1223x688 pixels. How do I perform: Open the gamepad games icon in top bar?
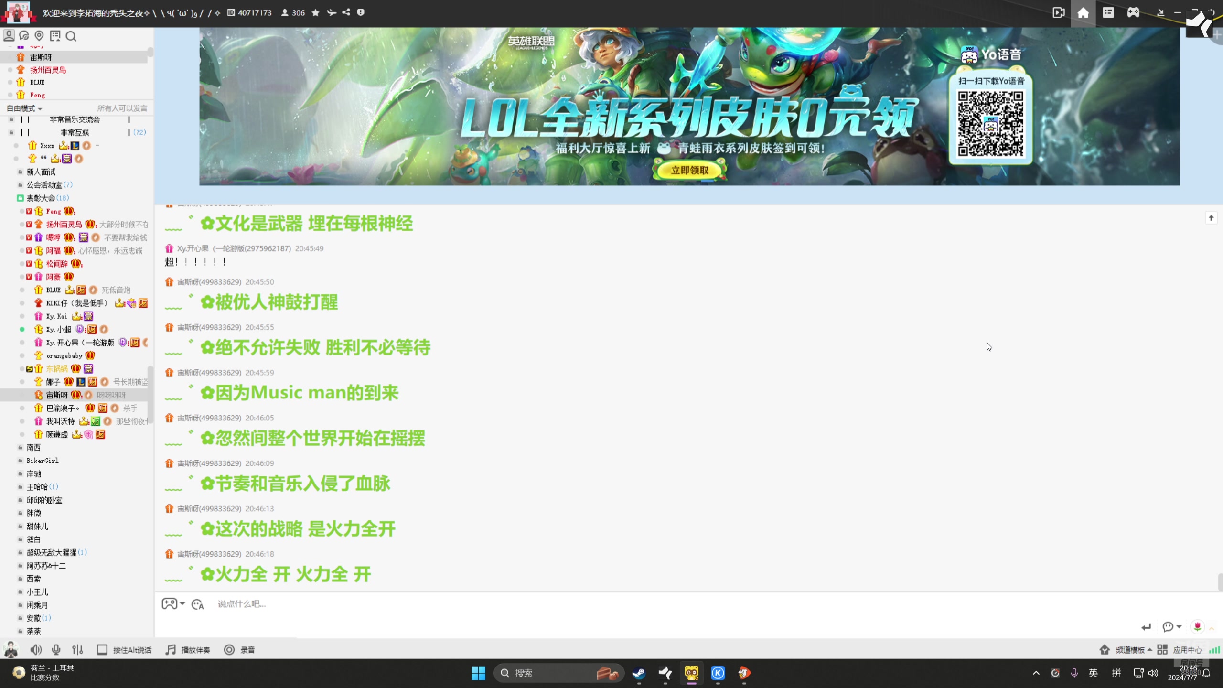tap(1134, 12)
